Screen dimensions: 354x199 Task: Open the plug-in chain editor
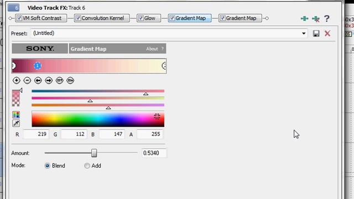click(304, 18)
